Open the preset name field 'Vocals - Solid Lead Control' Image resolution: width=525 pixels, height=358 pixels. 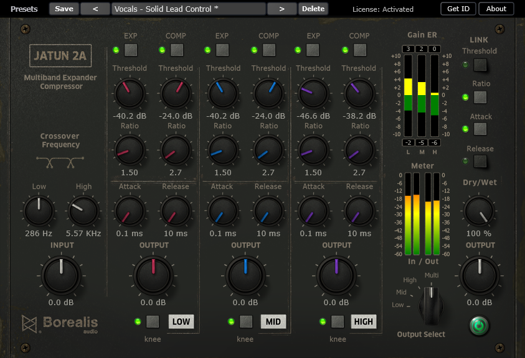pos(189,9)
